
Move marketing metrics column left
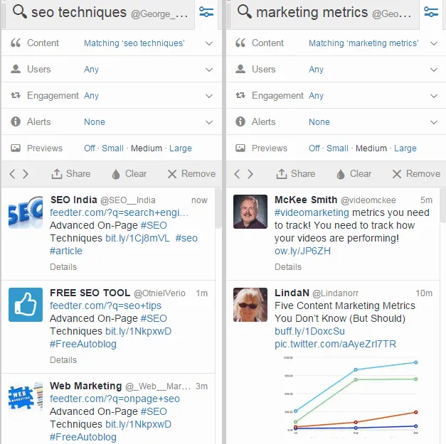coord(238,173)
